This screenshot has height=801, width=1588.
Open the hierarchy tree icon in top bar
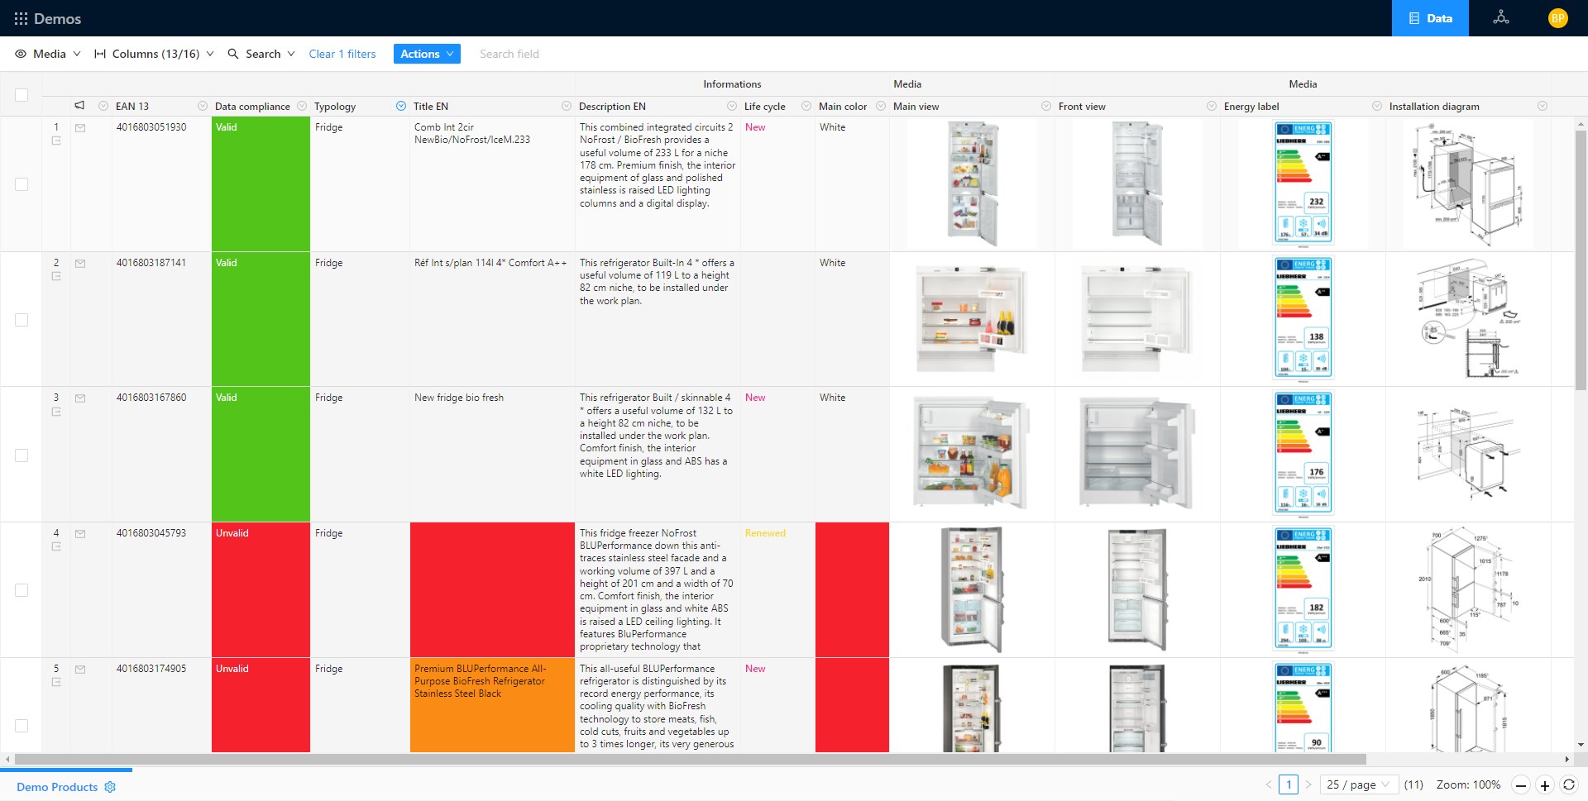click(x=1500, y=18)
